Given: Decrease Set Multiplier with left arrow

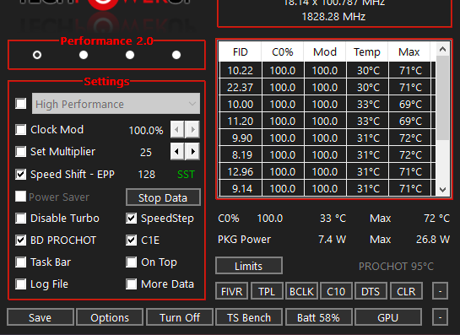Looking at the screenshot, I should 177,152.
